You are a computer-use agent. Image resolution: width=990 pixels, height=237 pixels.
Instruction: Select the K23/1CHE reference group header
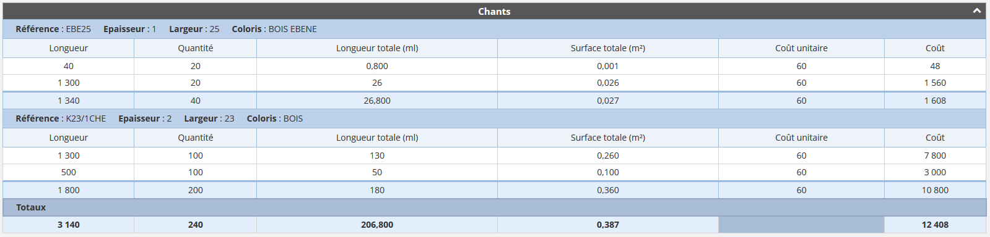tap(494, 118)
